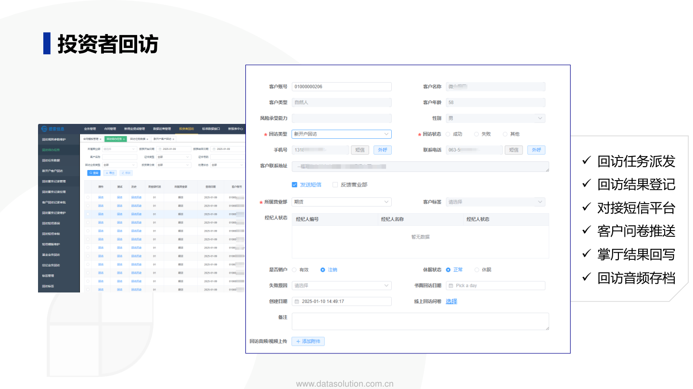Click the blue 查询 search button

tap(94, 173)
